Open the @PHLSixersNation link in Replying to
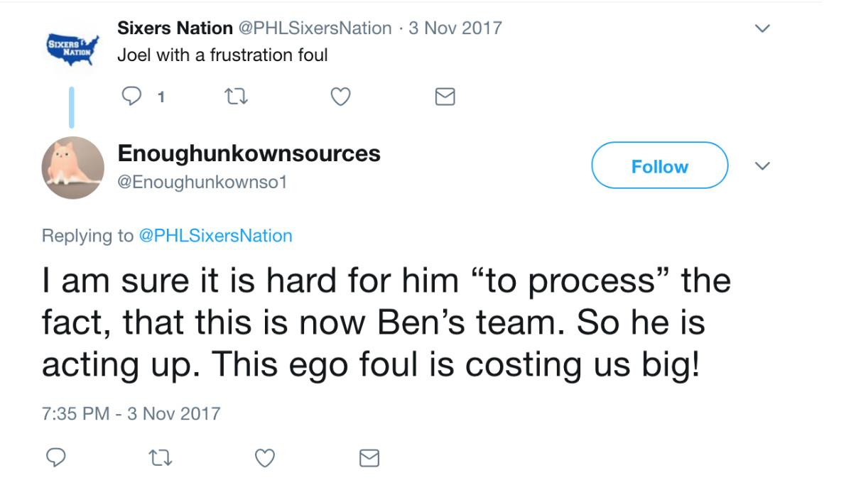 pyautogui.click(x=215, y=236)
